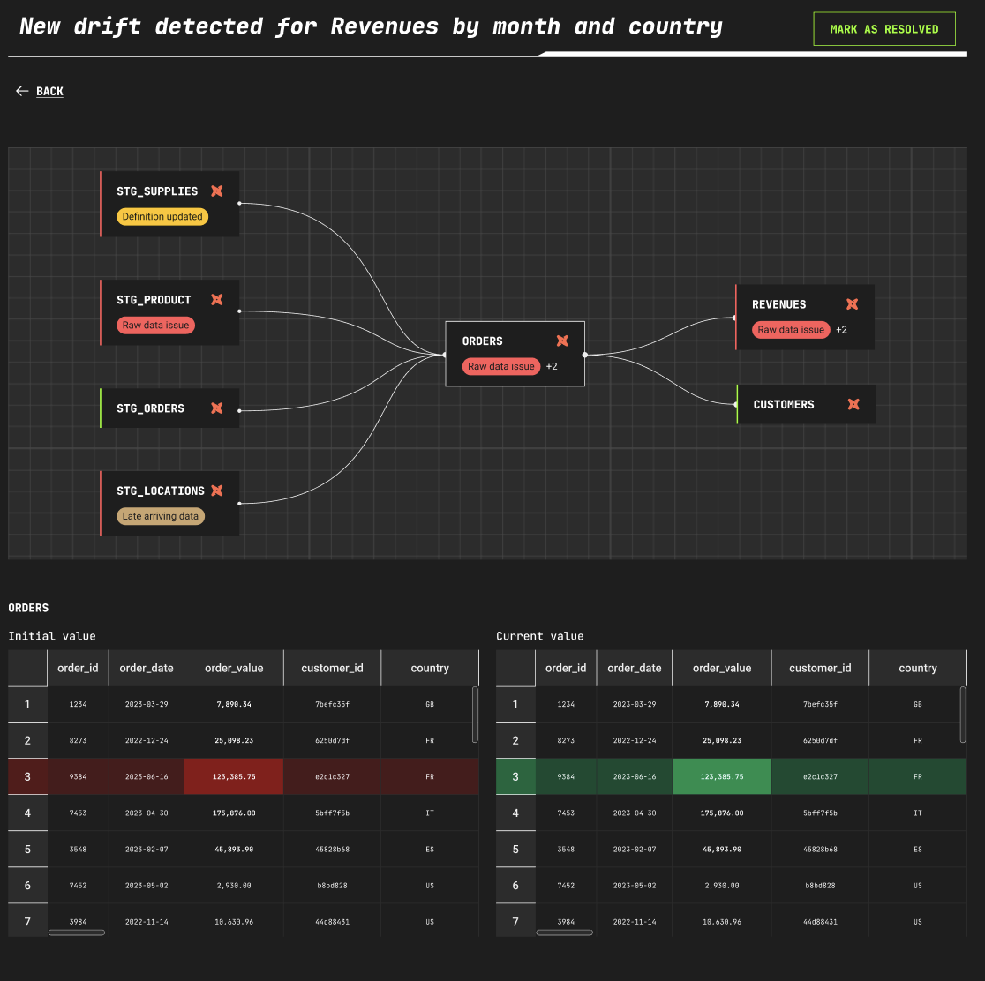Go back via the BACK link

pyautogui.click(x=49, y=91)
